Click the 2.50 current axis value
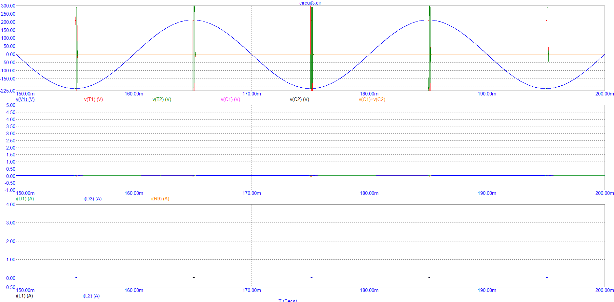This screenshot has width=614, height=302. (11, 141)
